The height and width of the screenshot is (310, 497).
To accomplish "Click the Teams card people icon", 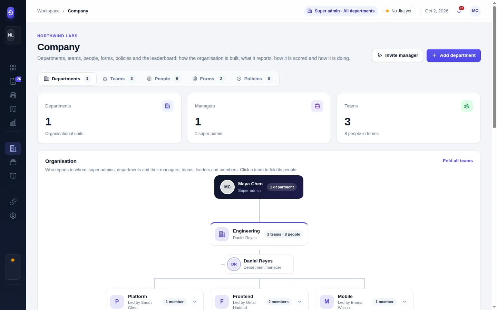I will [x=467, y=106].
